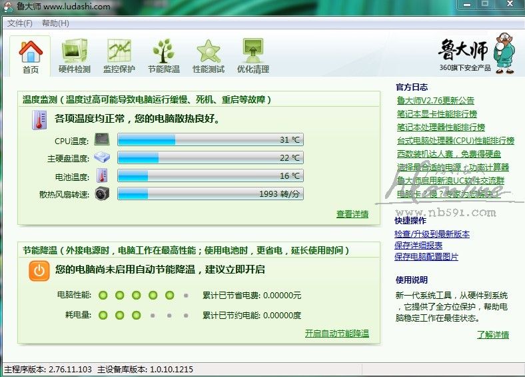Click the thermometer icon in temperature panel
This screenshot has height=377, width=525.
click(39, 120)
